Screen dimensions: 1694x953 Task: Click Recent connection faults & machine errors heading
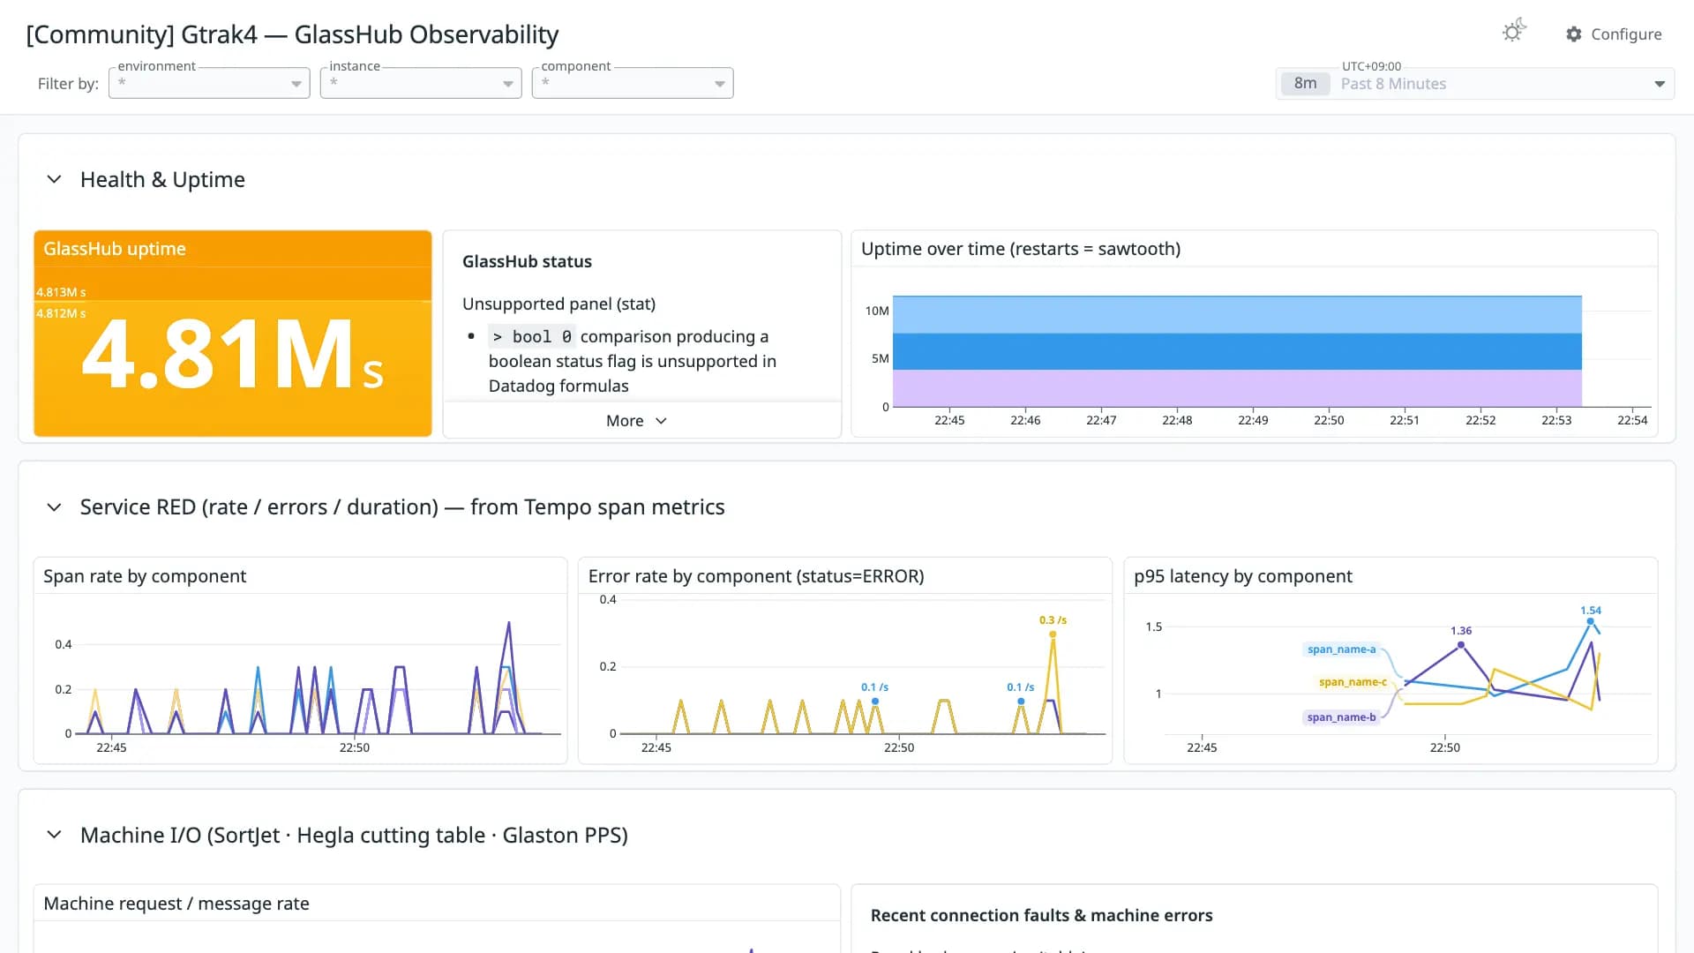(1041, 915)
